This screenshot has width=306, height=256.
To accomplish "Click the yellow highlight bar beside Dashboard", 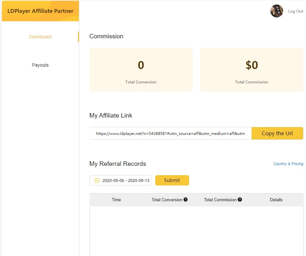I will [78, 37].
